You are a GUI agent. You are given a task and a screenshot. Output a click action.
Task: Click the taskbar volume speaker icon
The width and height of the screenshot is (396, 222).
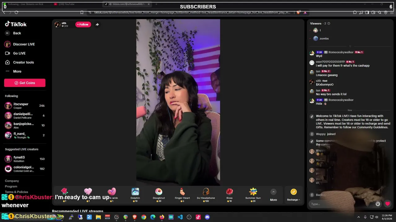click(x=377, y=217)
